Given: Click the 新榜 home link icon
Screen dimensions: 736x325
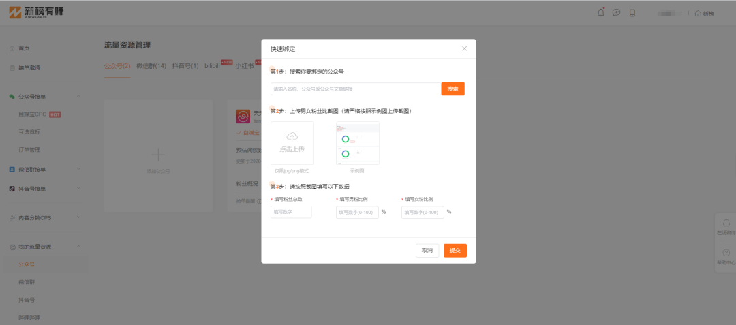Looking at the screenshot, I should pyautogui.click(x=704, y=13).
